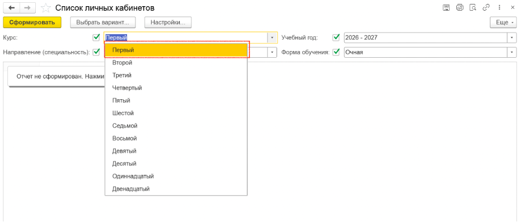Click the Сформировать button
524x222 pixels.
pyautogui.click(x=32, y=22)
